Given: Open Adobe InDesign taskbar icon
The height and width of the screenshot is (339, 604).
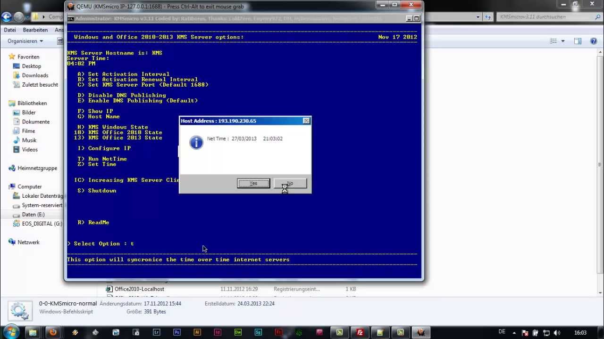Looking at the screenshot, I should point(218,332).
